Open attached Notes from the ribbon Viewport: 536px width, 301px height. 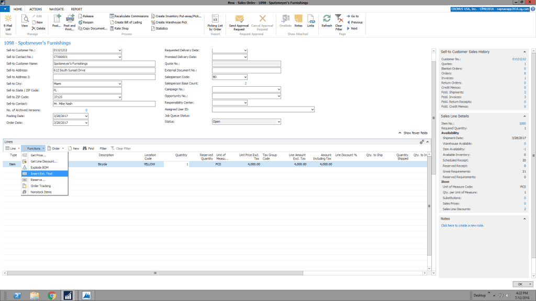(298, 20)
